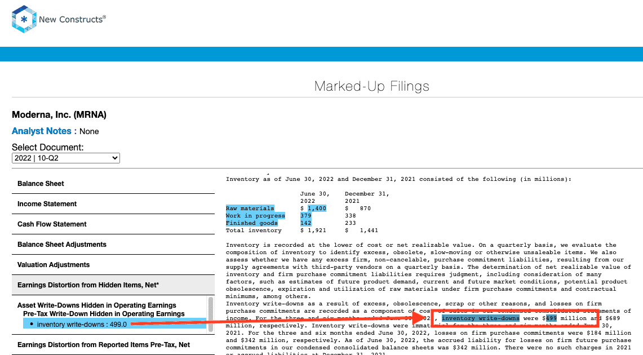
Task: Click the 338 December work in progress value
Action: click(x=350, y=216)
